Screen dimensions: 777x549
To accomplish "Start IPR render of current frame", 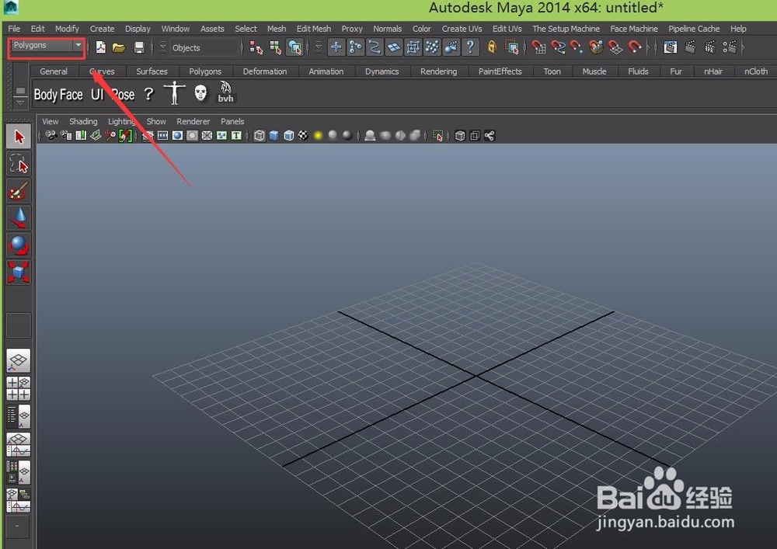I will point(709,47).
